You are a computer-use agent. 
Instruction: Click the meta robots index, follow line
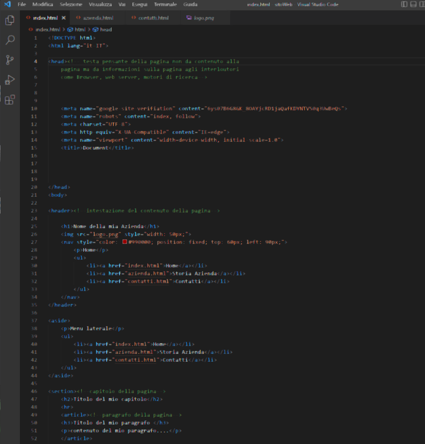[x=131, y=117]
